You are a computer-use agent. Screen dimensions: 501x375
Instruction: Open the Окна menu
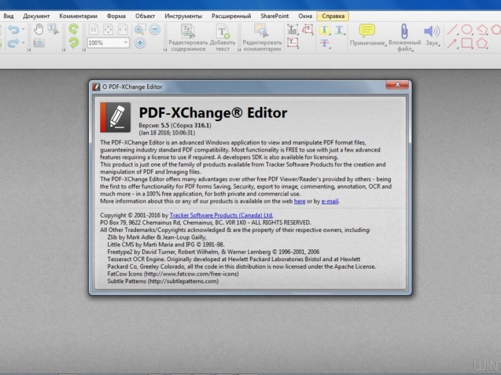click(305, 16)
